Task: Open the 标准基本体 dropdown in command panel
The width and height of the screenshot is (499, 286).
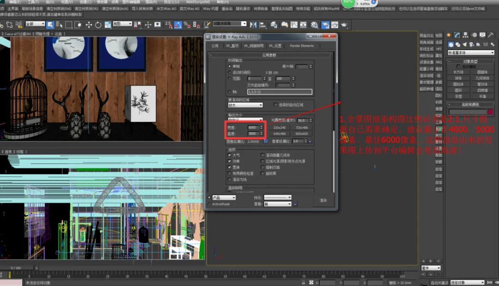Action: 471,53
